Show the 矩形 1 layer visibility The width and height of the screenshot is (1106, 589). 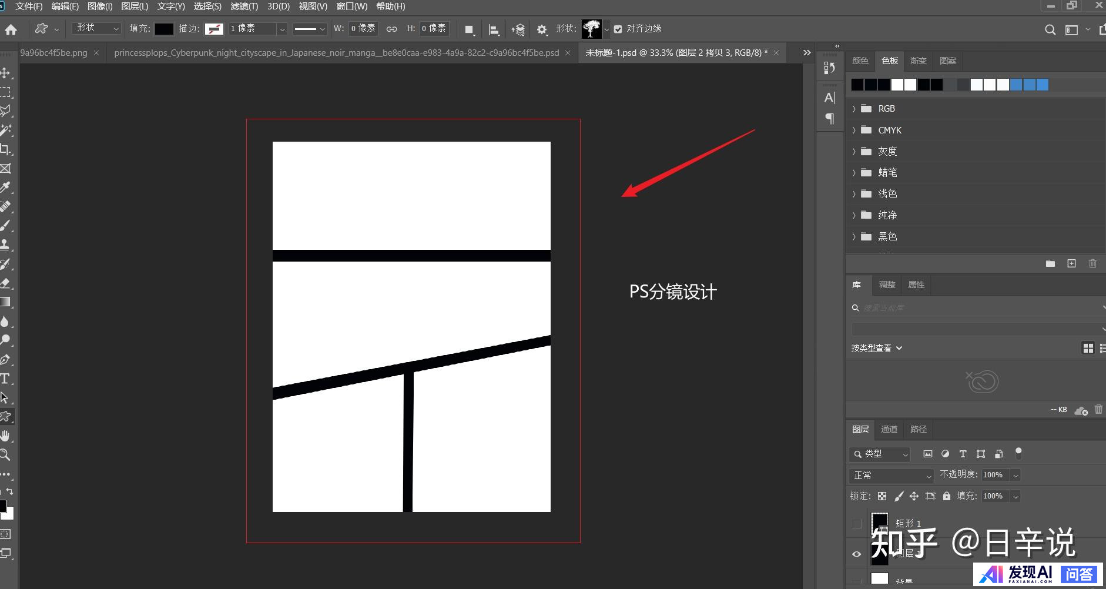coord(856,523)
